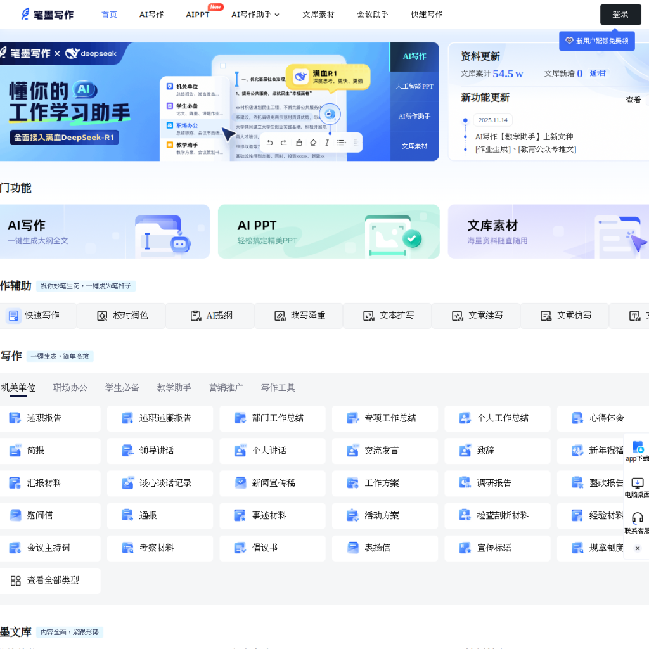Click the 登录 button

620,15
